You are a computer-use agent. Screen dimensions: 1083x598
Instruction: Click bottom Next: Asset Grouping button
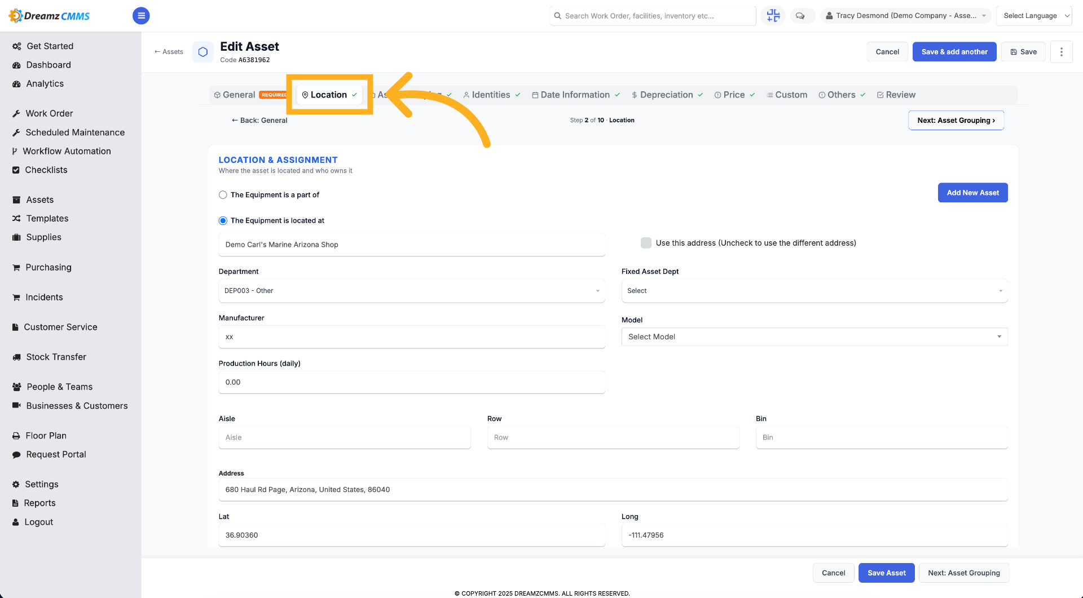click(x=964, y=573)
